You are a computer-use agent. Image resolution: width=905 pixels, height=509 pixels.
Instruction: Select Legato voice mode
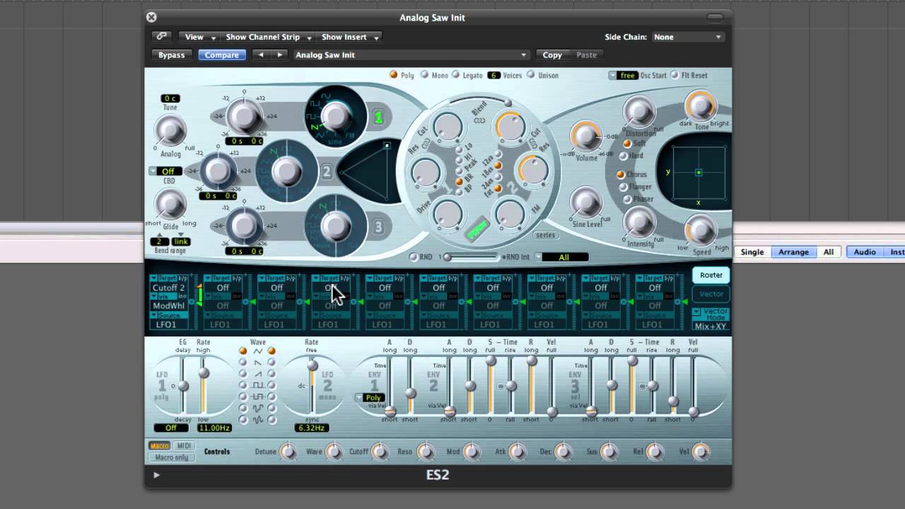(x=455, y=75)
